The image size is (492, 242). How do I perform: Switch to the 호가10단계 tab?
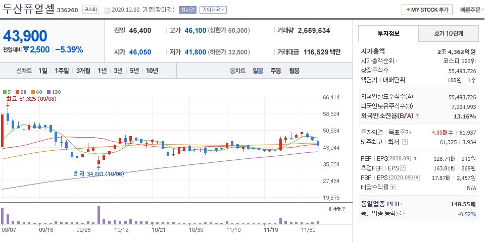[x=449, y=33]
